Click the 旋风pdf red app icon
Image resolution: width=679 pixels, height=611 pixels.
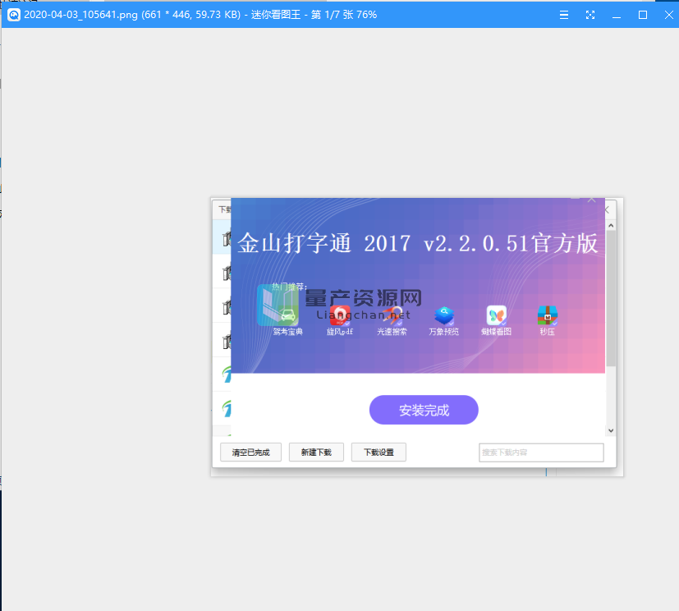coord(340,315)
